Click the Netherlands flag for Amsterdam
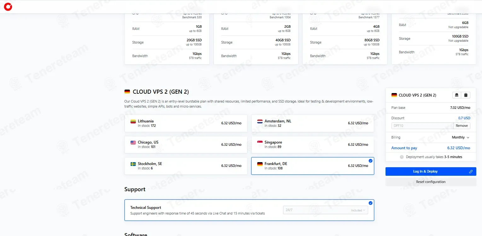Image resolution: width=482 pixels, height=236 pixels. click(260, 121)
